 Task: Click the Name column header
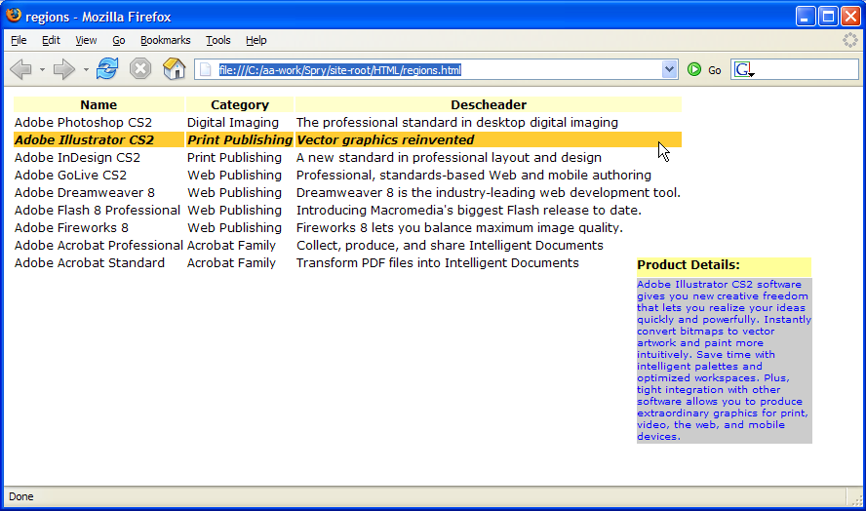98,105
